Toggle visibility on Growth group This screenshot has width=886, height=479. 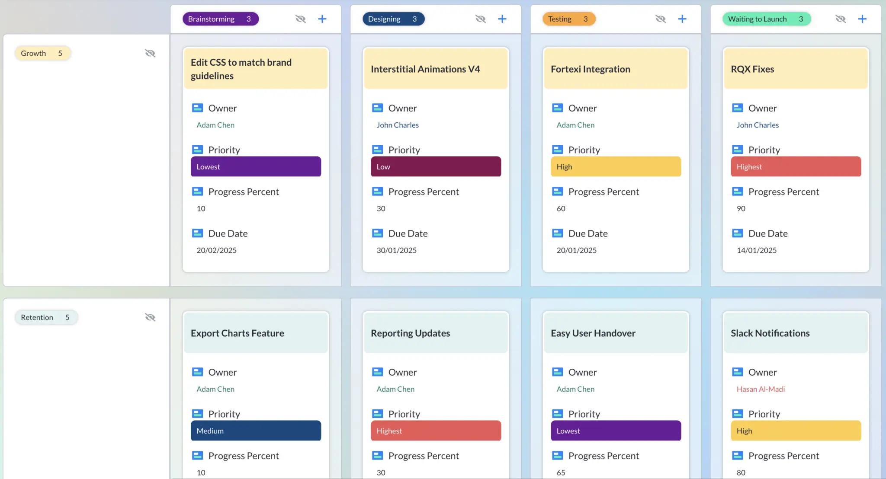(x=151, y=53)
